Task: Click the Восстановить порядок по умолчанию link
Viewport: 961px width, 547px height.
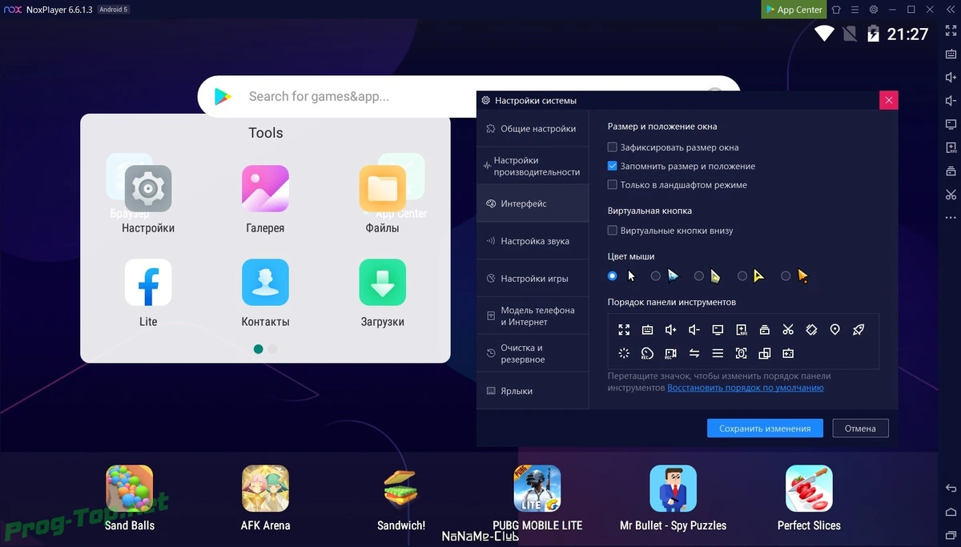Action: [x=746, y=388]
